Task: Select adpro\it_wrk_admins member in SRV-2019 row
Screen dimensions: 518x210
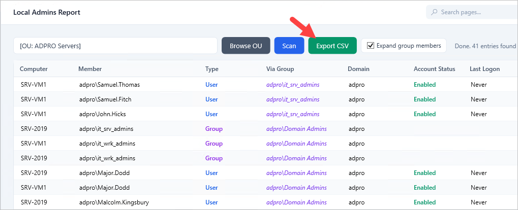Action: [107, 158]
